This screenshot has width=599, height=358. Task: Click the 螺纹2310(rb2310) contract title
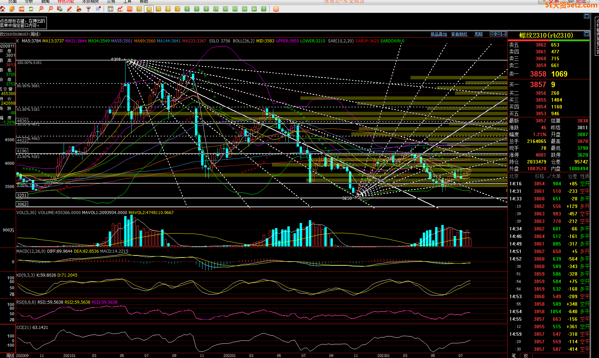[546, 35]
